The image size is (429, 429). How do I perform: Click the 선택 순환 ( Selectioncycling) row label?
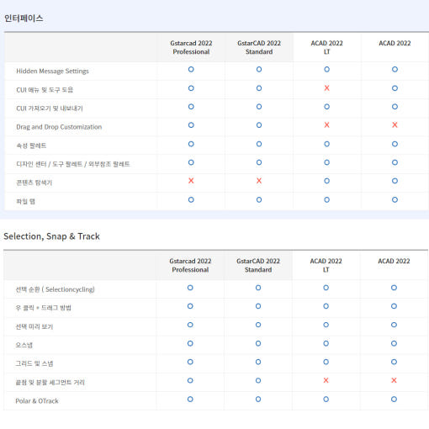pos(55,289)
